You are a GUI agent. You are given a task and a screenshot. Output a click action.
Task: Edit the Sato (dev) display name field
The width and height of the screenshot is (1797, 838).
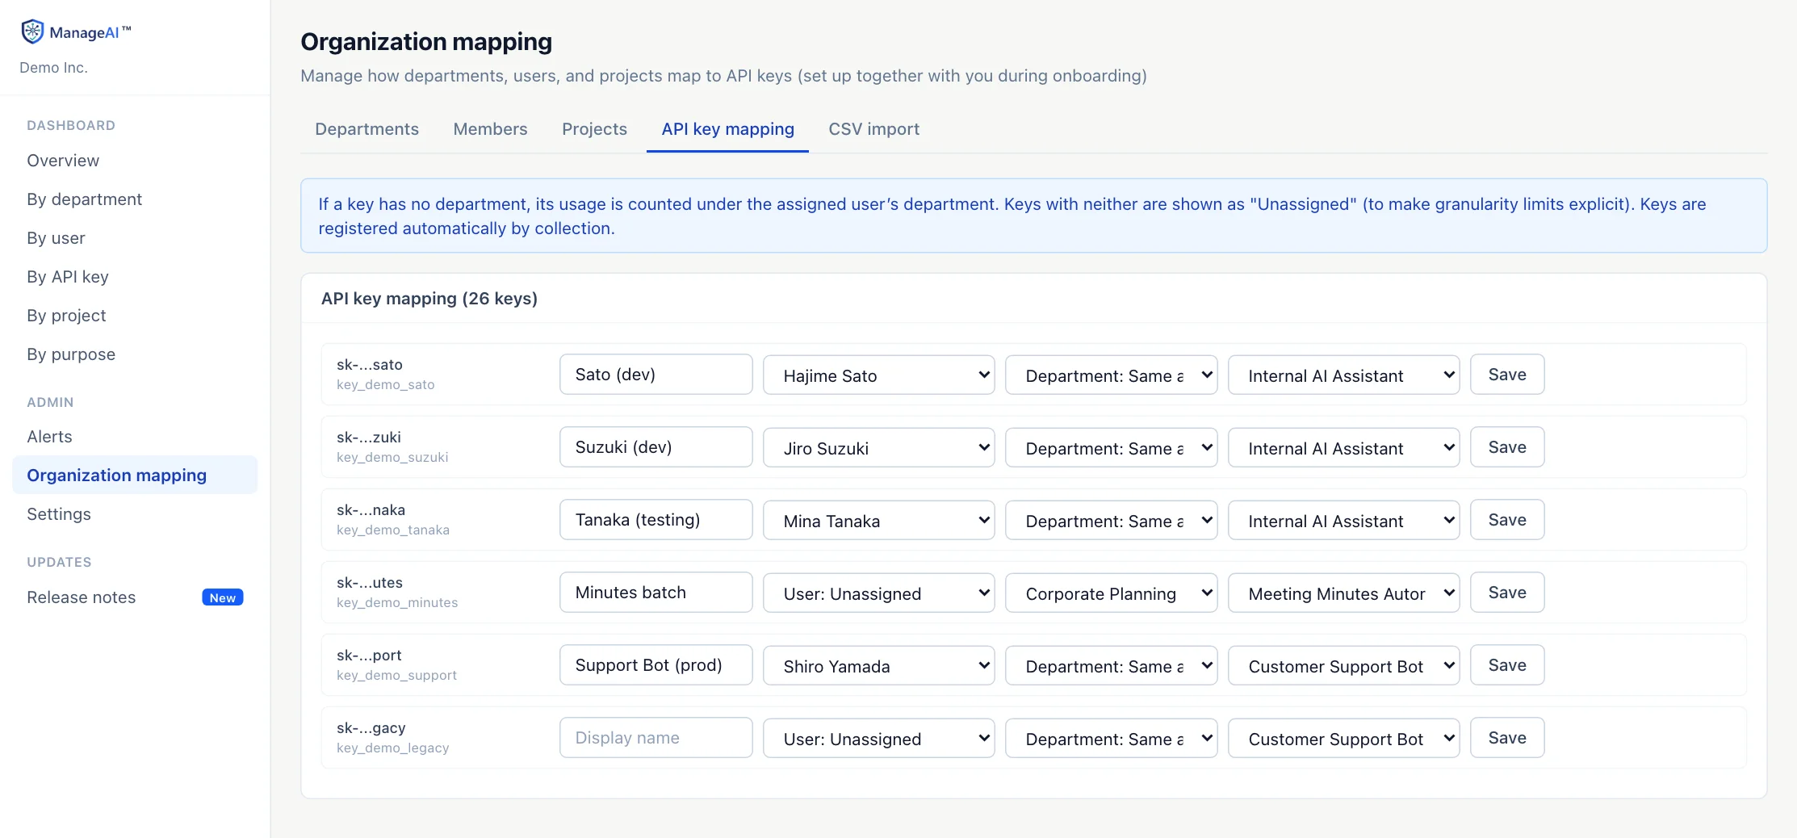(x=656, y=375)
